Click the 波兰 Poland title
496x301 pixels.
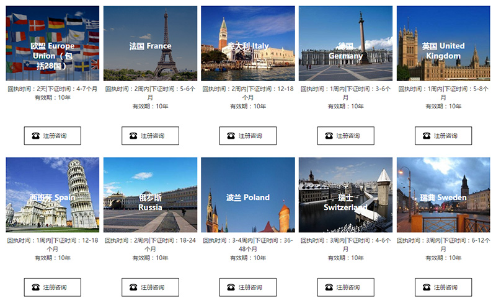[x=247, y=198]
